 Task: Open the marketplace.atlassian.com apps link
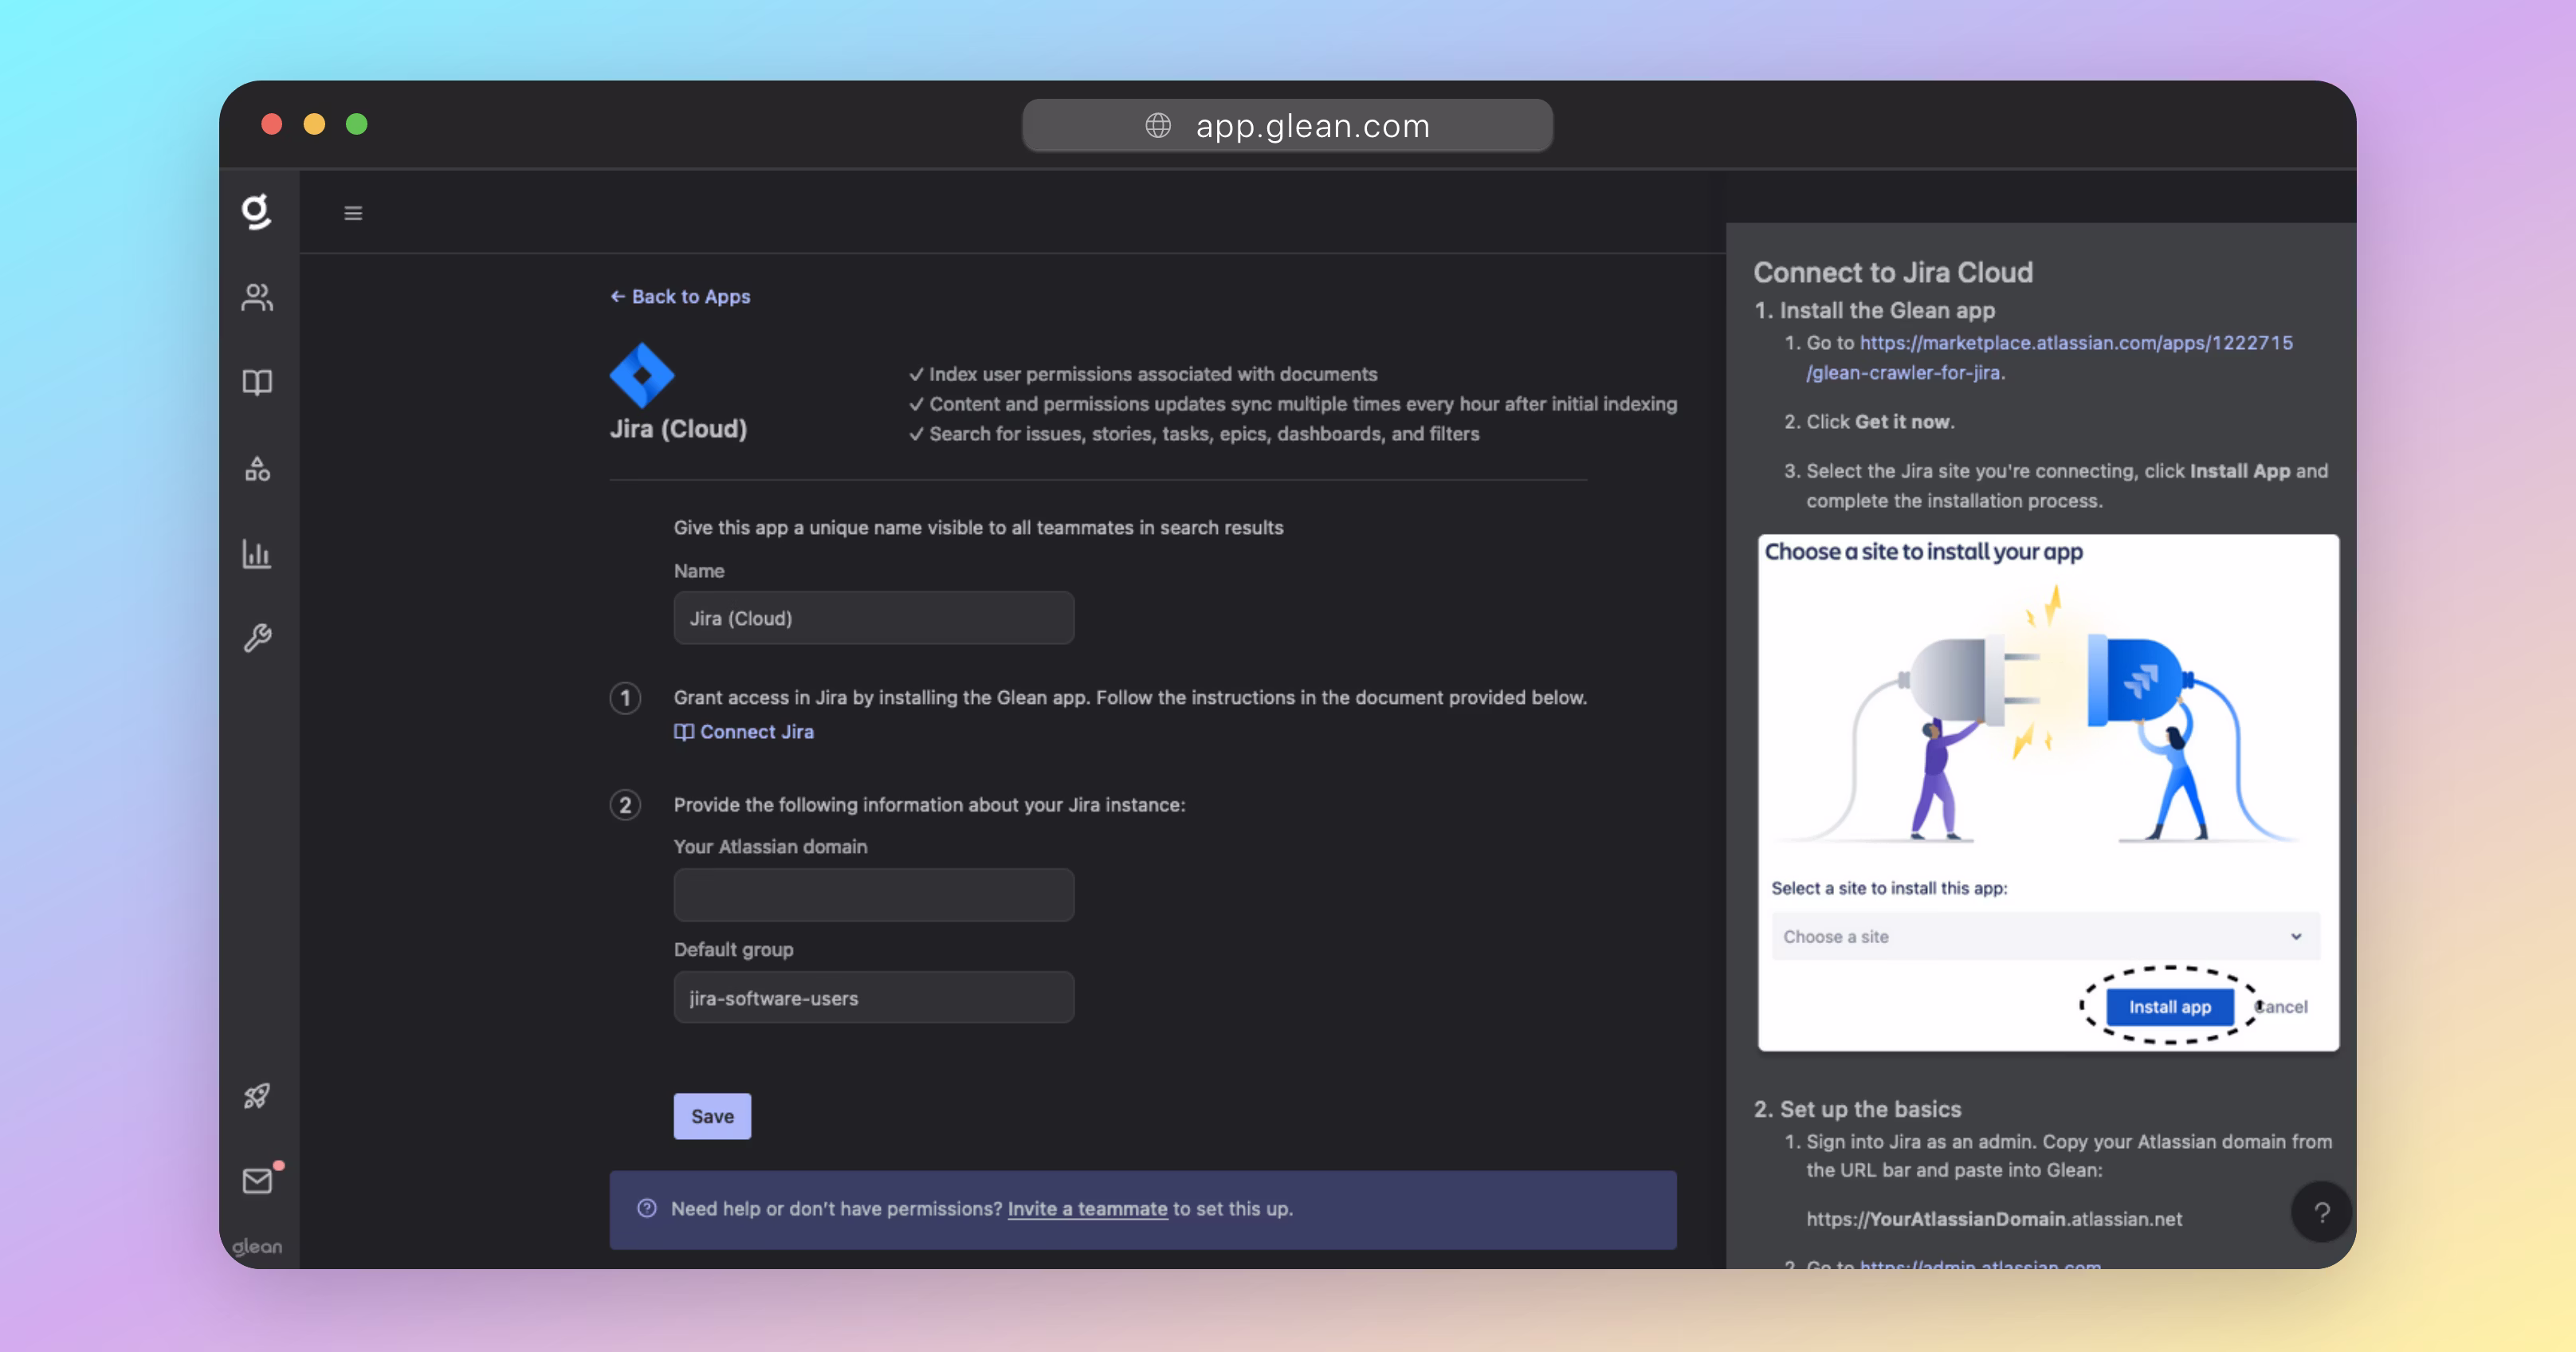point(2075,343)
